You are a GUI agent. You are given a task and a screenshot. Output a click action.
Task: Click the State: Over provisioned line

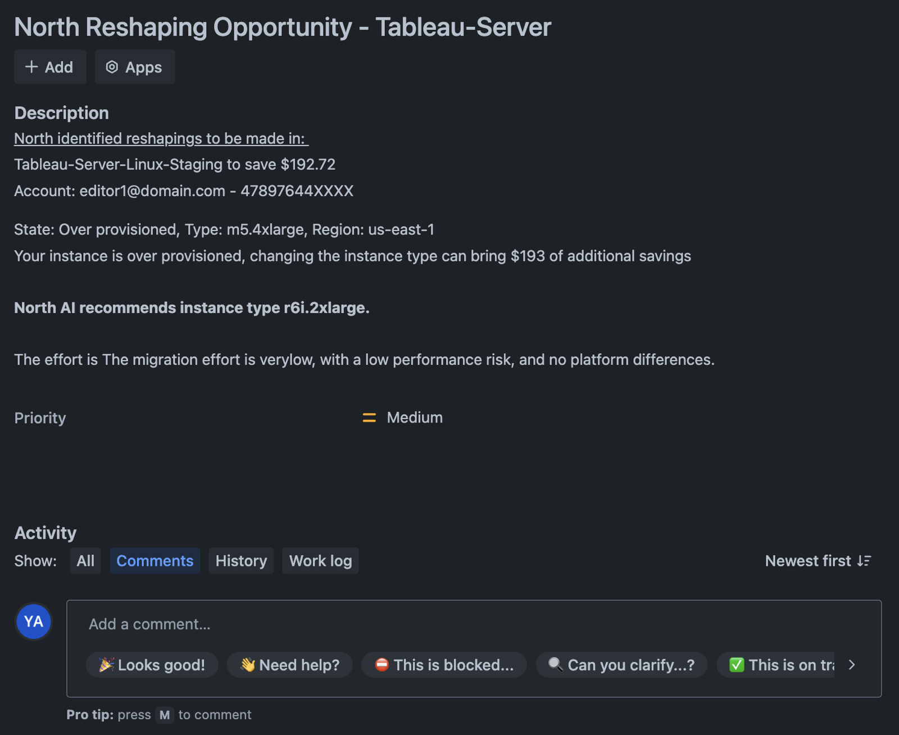[224, 229]
